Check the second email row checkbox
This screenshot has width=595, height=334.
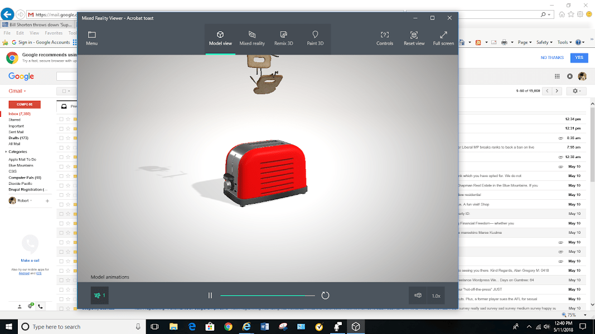tap(61, 129)
